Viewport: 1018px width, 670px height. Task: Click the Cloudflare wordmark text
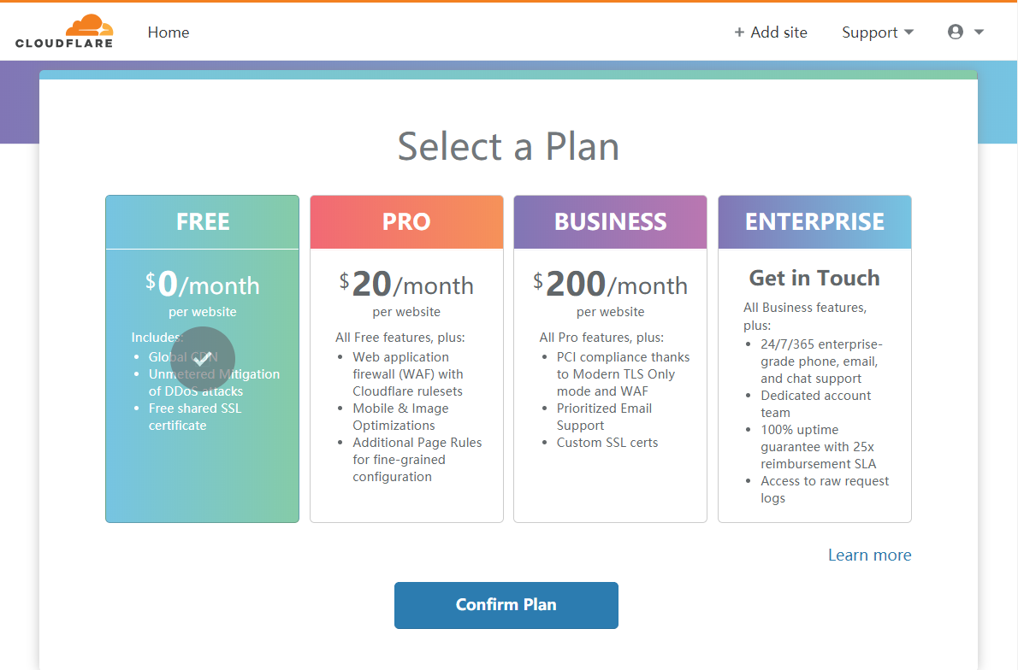pyautogui.click(x=64, y=43)
